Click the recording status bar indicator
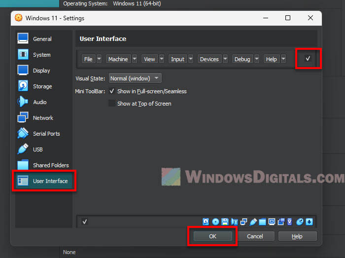Image resolution: width=345 pixels, height=258 pixels. pyautogui.click(x=281, y=221)
